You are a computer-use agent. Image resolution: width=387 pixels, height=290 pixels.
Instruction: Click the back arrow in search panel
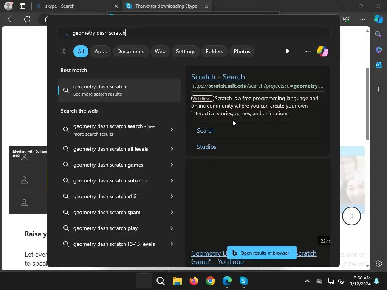(x=65, y=51)
